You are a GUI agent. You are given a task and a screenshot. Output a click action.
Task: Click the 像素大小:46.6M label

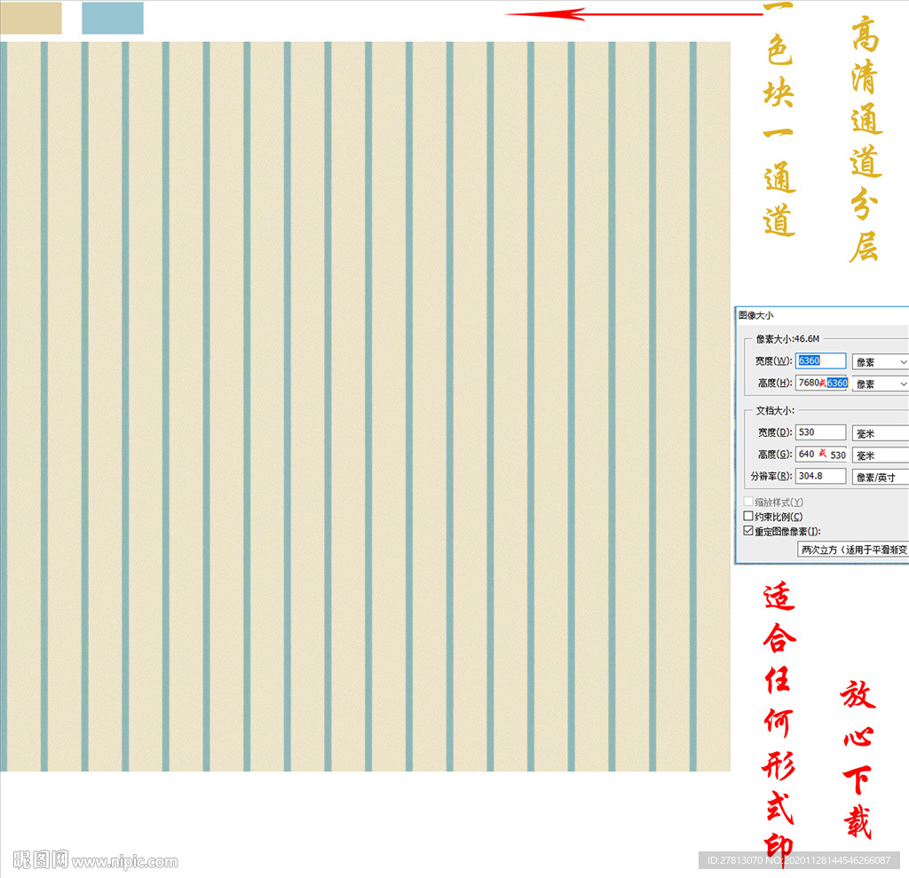pyautogui.click(x=788, y=338)
